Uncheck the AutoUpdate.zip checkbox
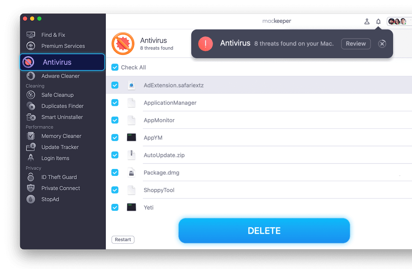The width and height of the screenshot is (412, 269). point(115,155)
